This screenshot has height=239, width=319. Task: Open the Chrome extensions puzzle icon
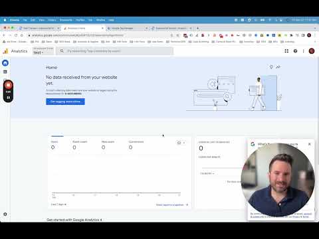291,35
